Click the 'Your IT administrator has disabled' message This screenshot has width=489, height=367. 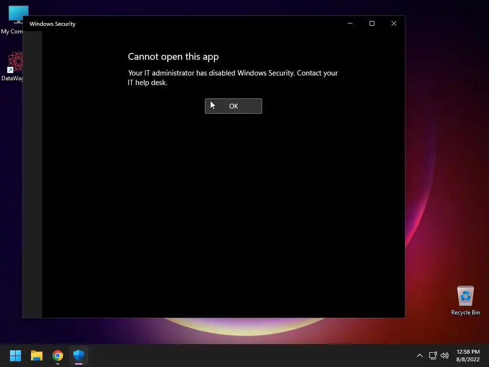pos(233,78)
